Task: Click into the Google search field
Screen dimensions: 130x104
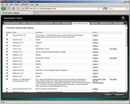Action: tap(117, 9)
